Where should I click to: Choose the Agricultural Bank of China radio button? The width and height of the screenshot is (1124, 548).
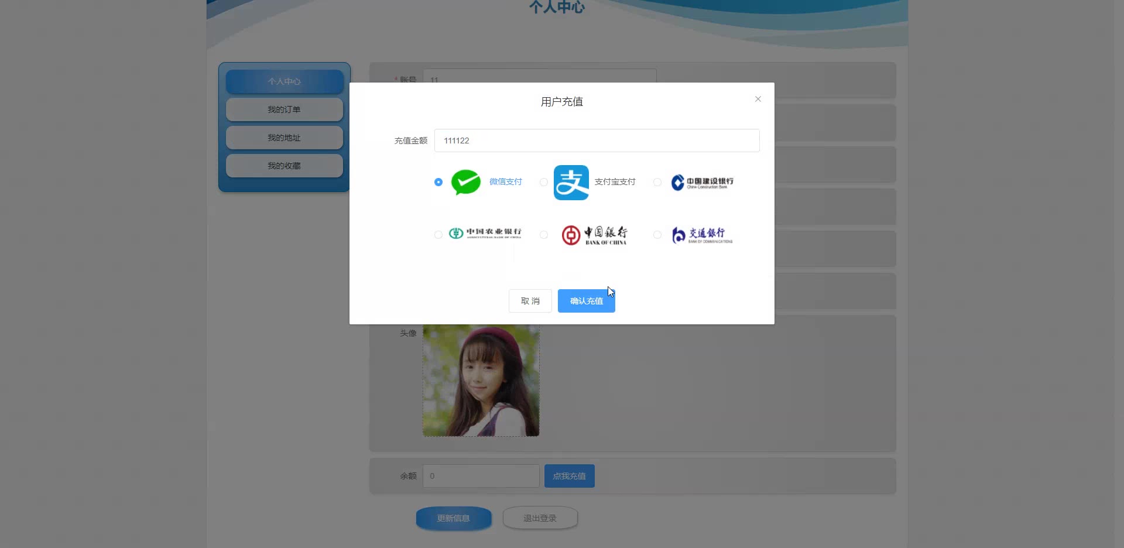click(x=438, y=235)
